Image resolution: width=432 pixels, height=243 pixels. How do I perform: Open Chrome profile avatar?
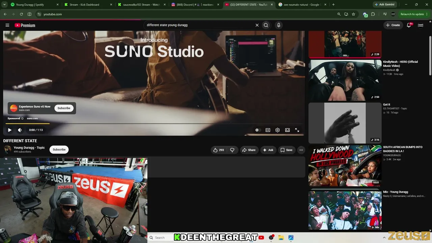click(393, 14)
